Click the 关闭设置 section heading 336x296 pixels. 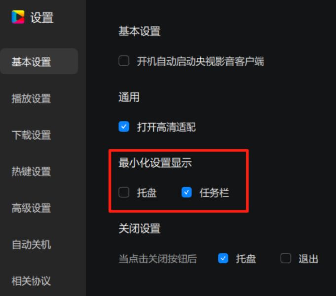click(140, 229)
